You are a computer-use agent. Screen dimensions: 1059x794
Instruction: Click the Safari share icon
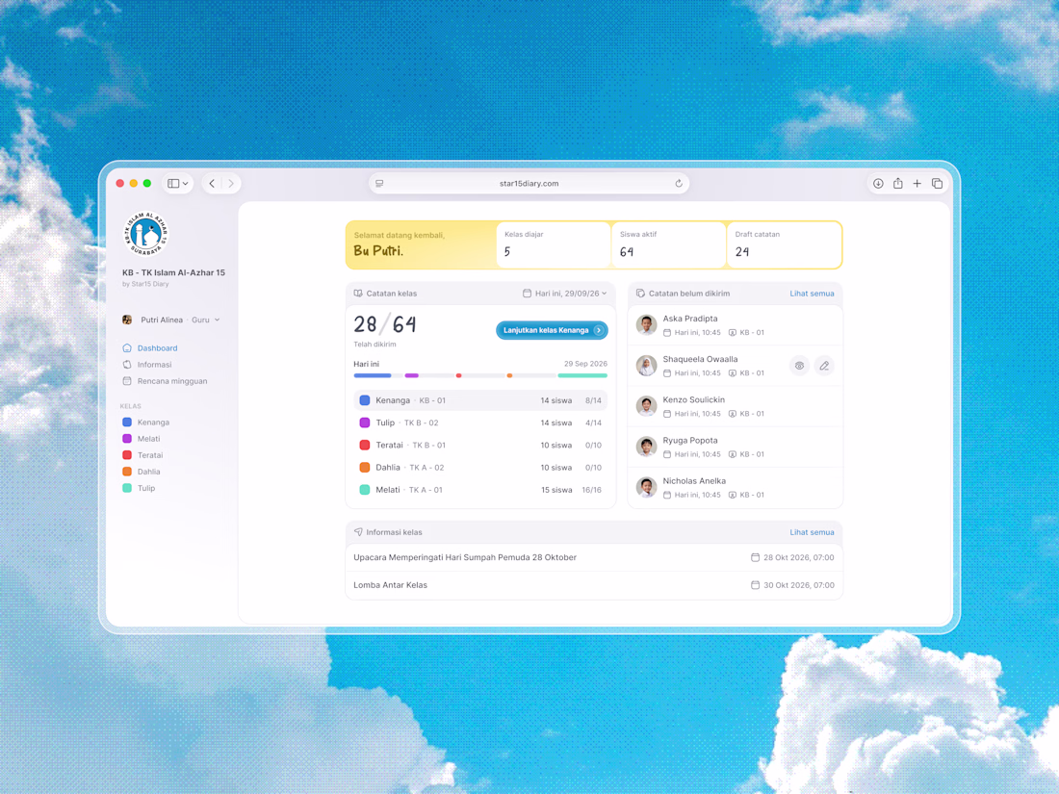pyautogui.click(x=897, y=183)
